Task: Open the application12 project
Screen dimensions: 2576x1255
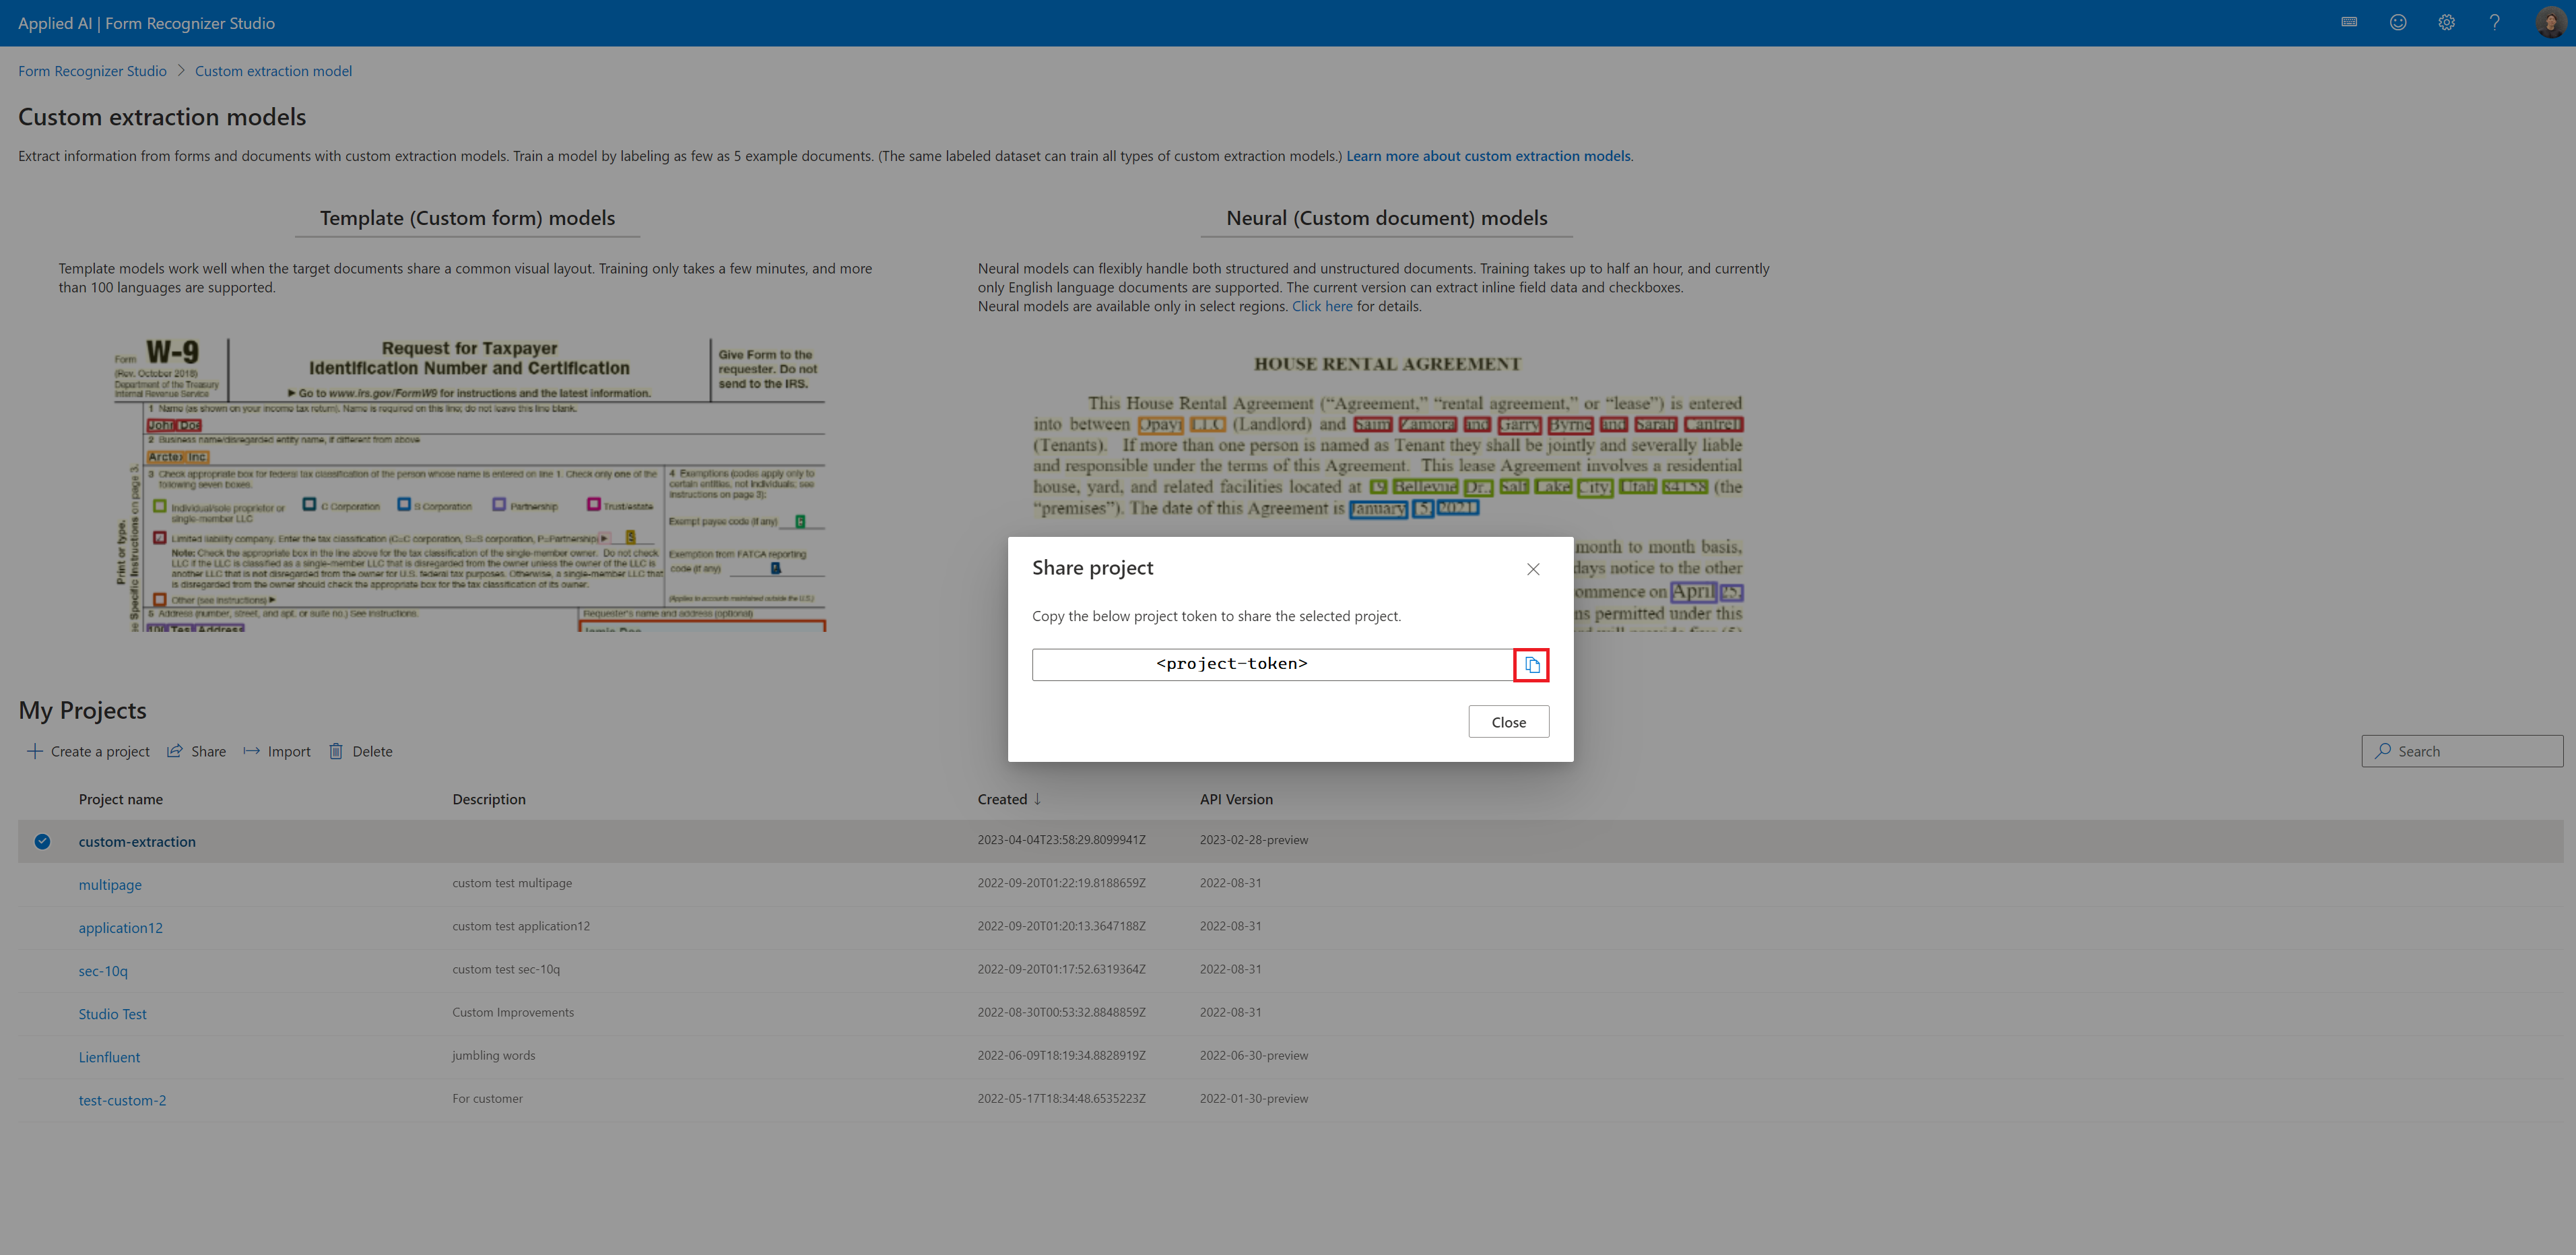Action: [x=120, y=925]
